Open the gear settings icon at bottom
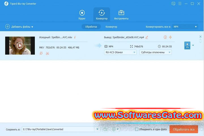This screenshot has width=204, height=136. click(114, 129)
